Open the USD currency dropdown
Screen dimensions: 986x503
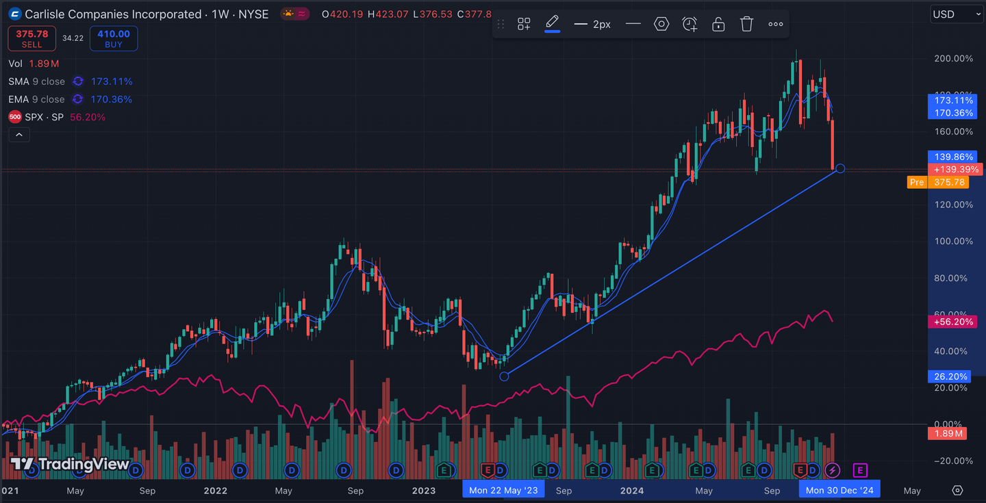(x=956, y=14)
